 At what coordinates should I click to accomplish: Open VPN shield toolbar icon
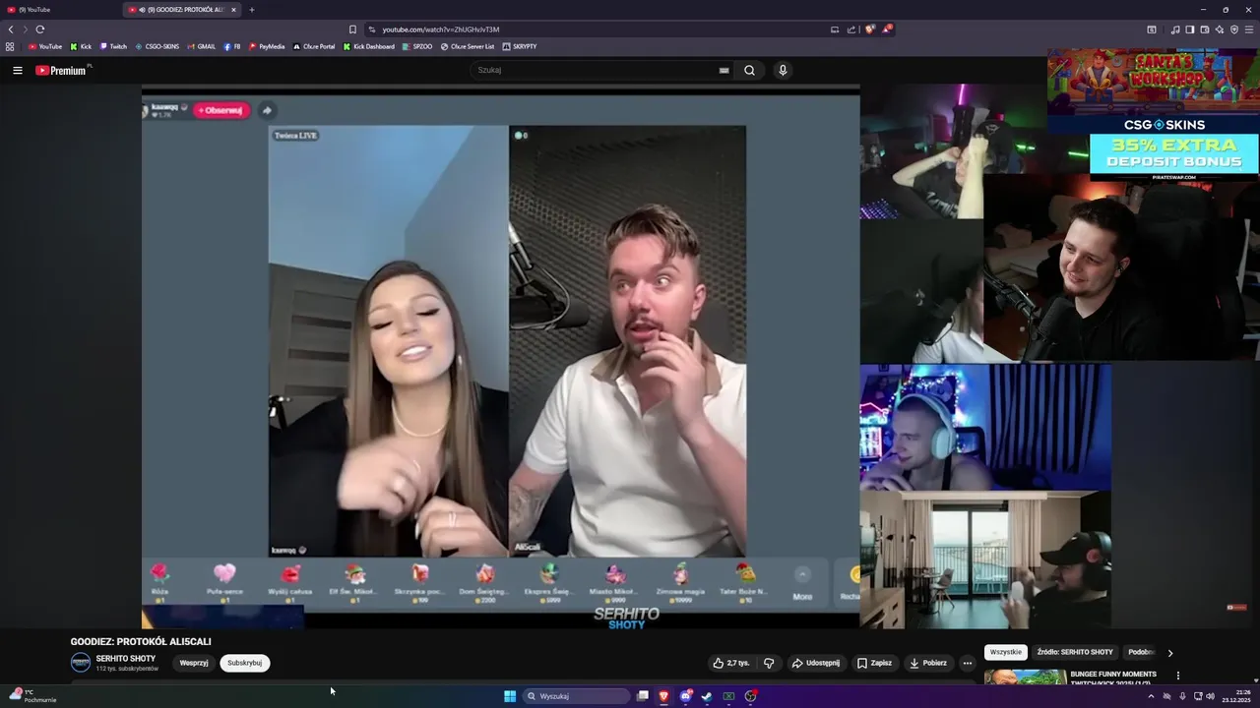click(x=1233, y=29)
